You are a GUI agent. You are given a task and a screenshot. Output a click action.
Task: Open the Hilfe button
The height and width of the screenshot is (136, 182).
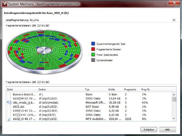pyautogui.click(x=167, y=129)
